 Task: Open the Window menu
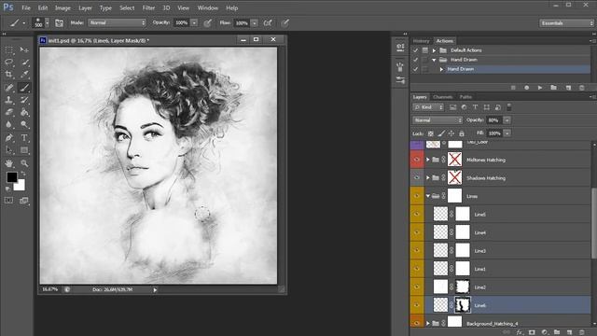coord(207,7)
